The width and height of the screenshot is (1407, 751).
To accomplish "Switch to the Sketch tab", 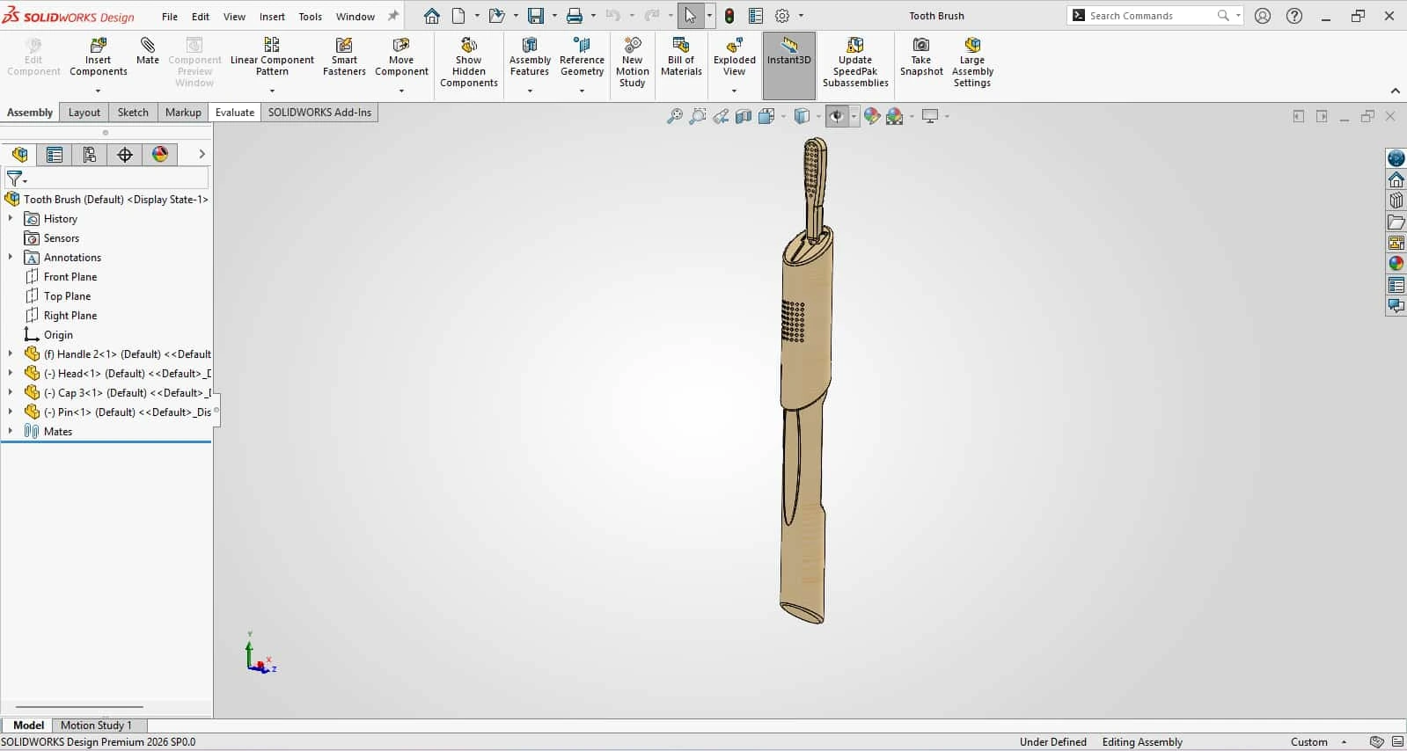I will [133, 113].
